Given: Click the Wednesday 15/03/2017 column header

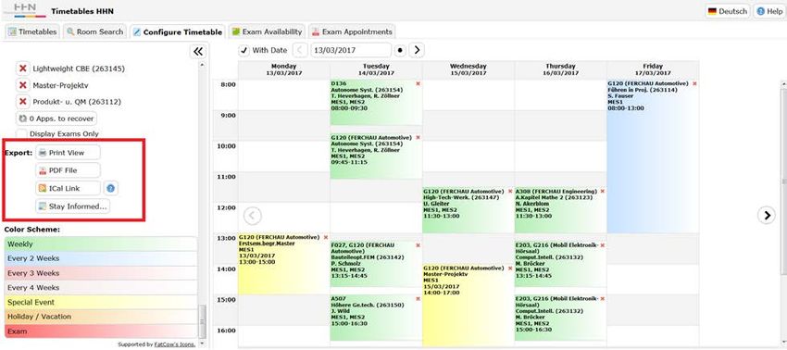Looking at the screenshot, I should click(468, 69).
